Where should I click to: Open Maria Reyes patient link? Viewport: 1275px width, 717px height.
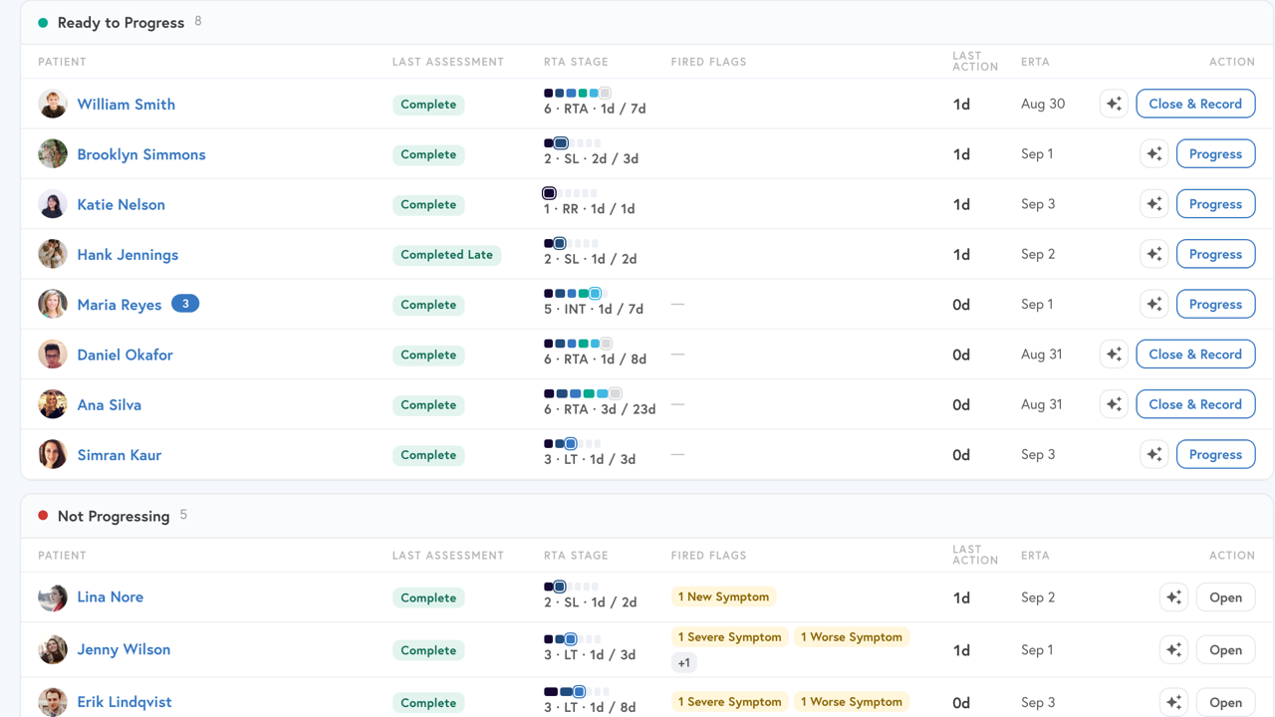[x=120, y=305]
